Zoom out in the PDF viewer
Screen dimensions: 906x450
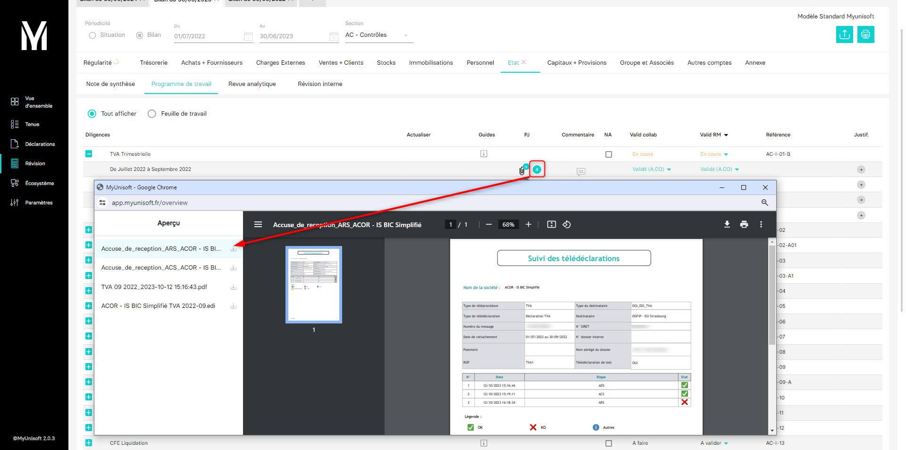(x=489, y=224)
